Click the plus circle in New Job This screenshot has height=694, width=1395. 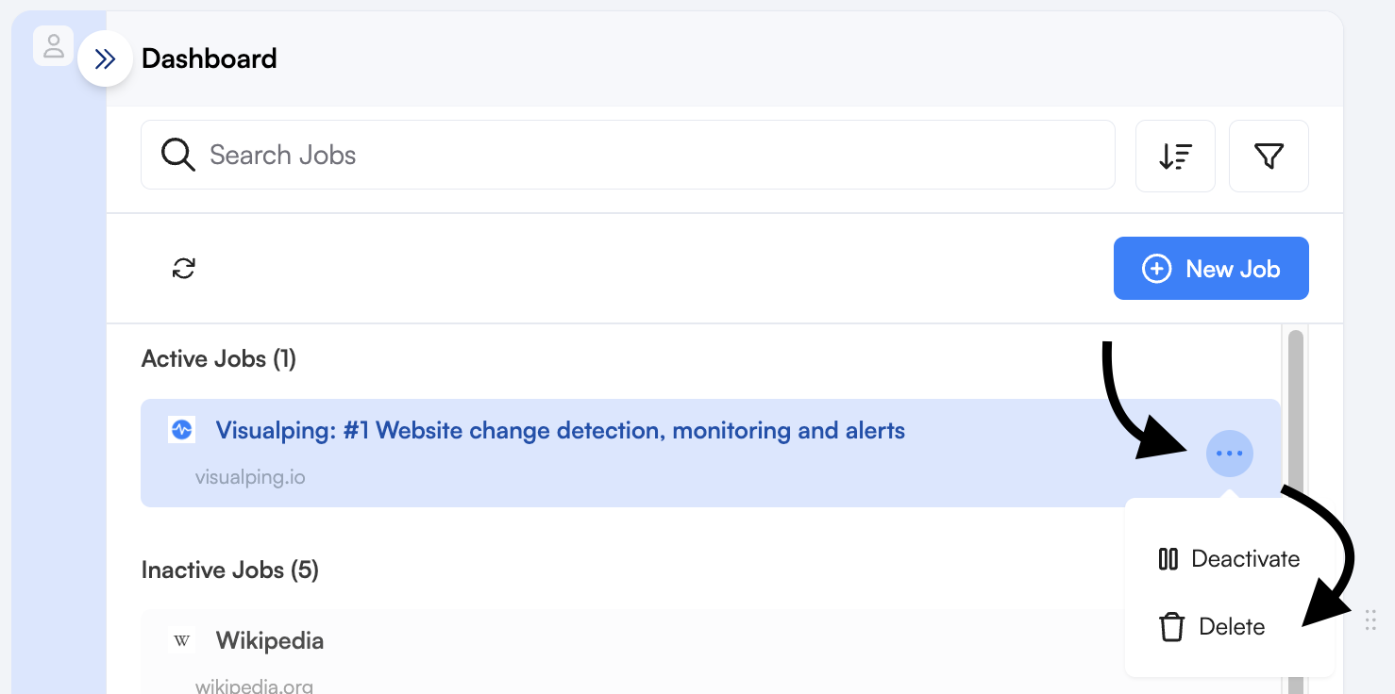click(x=1156, y=269)
